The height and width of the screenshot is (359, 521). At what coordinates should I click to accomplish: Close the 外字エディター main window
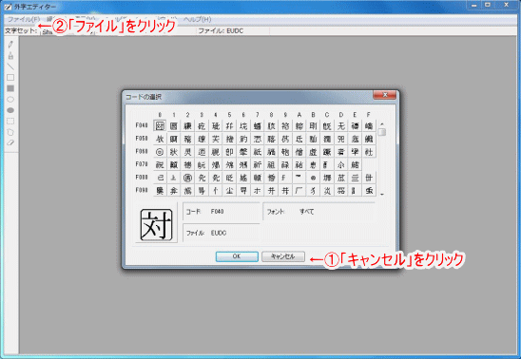pos(507,5)
